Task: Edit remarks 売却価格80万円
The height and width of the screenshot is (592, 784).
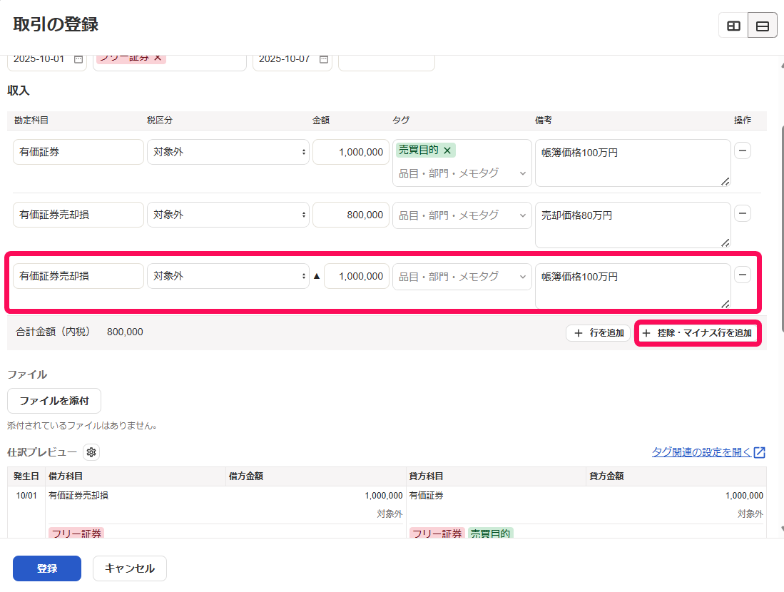Action: coord(633,225)
